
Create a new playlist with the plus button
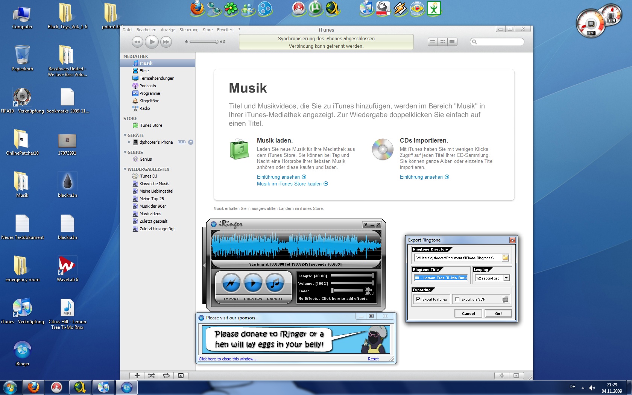pos(137,375)
